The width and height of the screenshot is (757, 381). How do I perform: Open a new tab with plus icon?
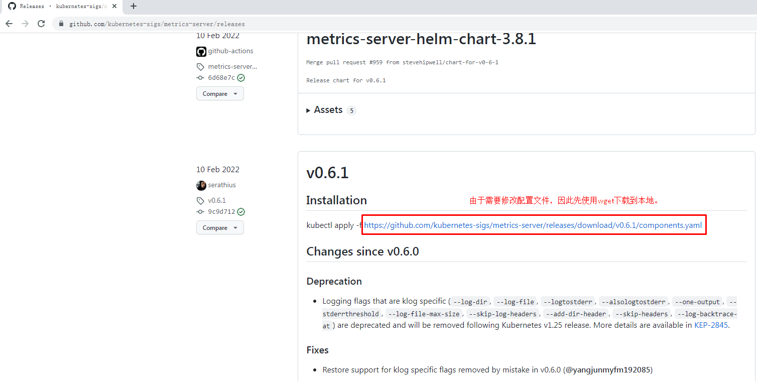click(x=134, y=7)
